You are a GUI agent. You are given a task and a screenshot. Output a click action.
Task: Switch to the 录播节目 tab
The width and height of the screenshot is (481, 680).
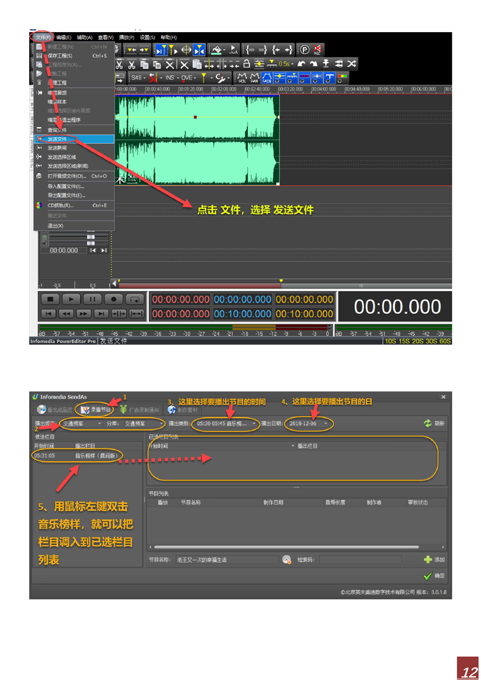(97, 410)
